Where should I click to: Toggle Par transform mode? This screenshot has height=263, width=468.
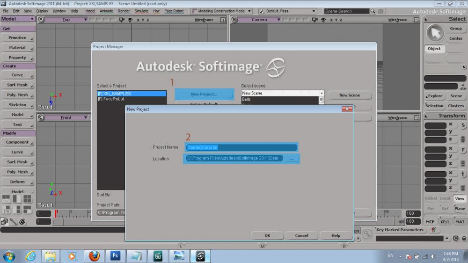pyautogui.click(x=431, y=208)
